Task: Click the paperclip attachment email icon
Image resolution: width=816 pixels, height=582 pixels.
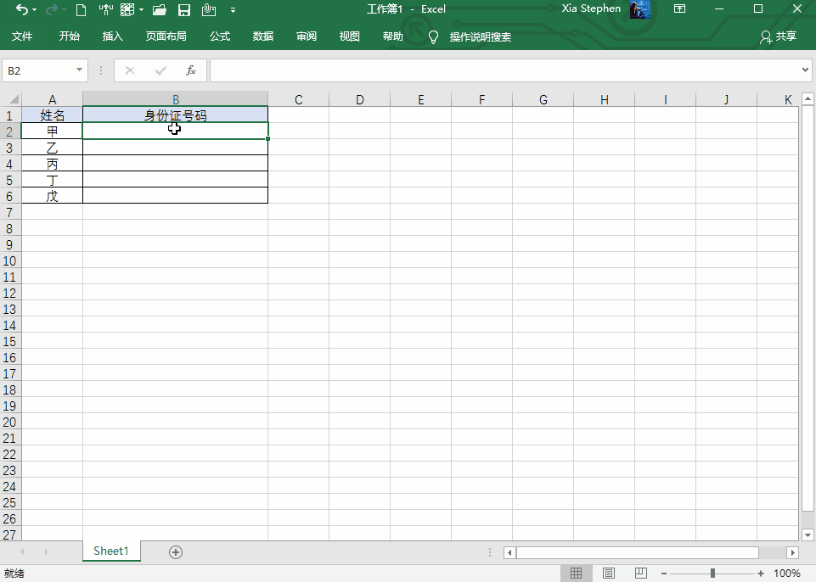Action: (209, 9)
